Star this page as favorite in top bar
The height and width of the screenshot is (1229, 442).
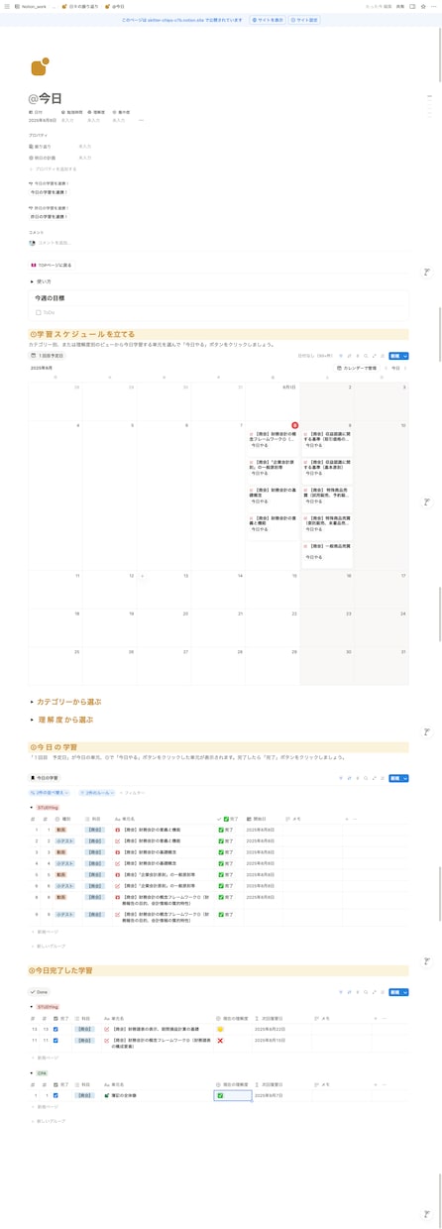click(423, 6)
